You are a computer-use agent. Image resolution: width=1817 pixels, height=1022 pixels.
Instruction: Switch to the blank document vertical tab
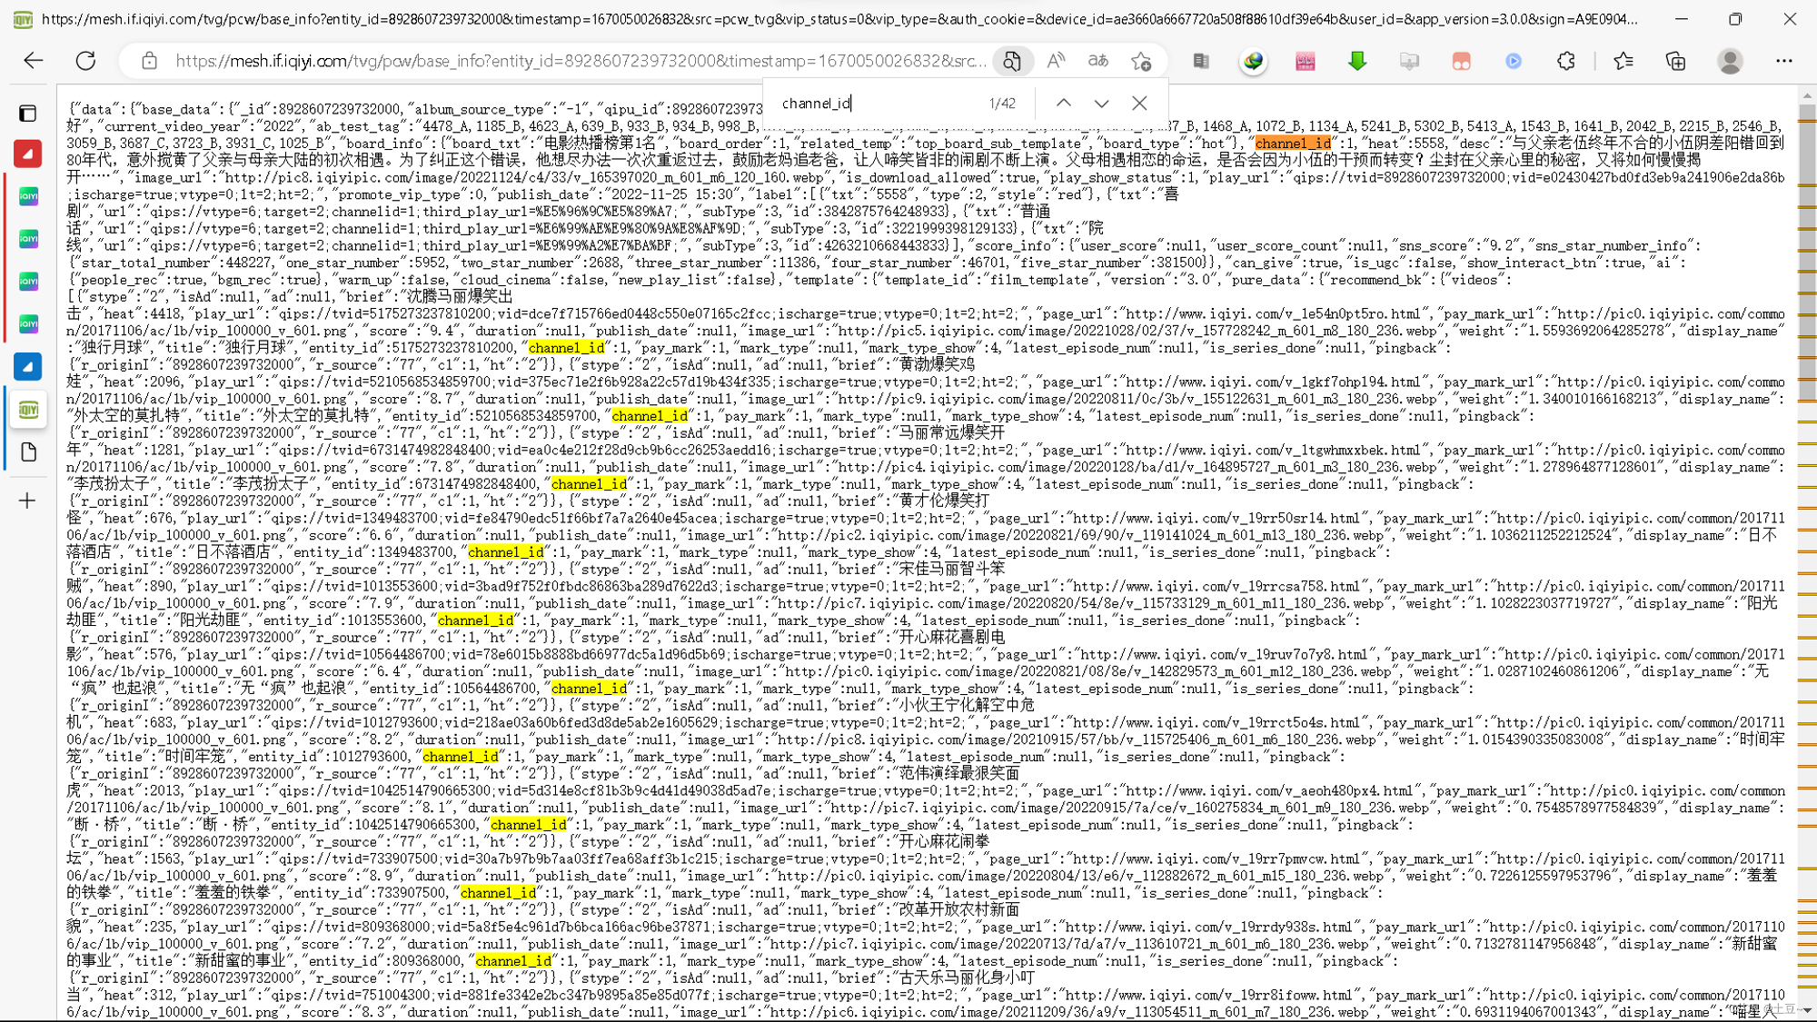click(28, 452)
